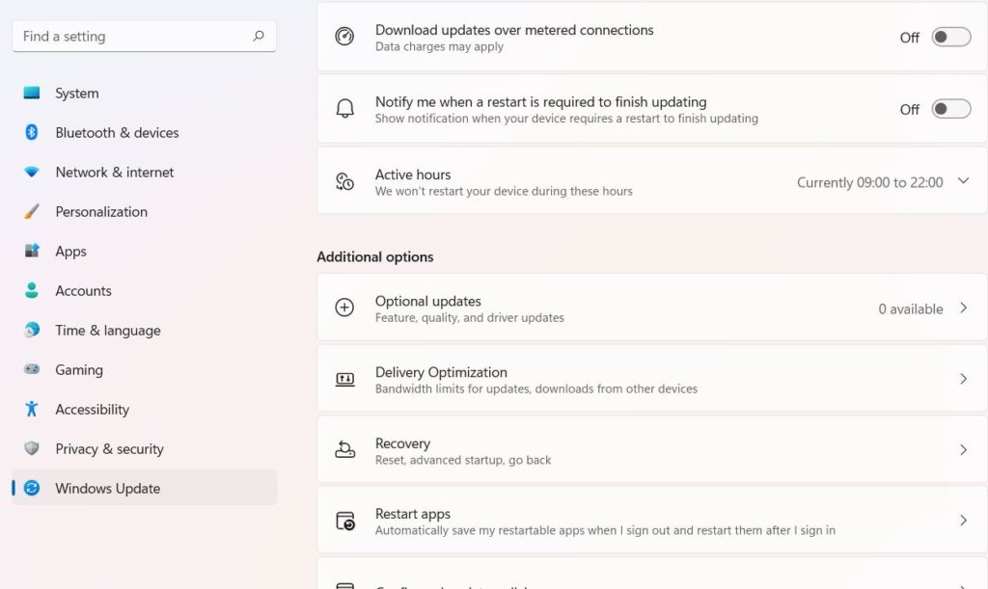Click the Restart apps icon
Viewport: 988px width, 589px height.
[x=344, y=521]
